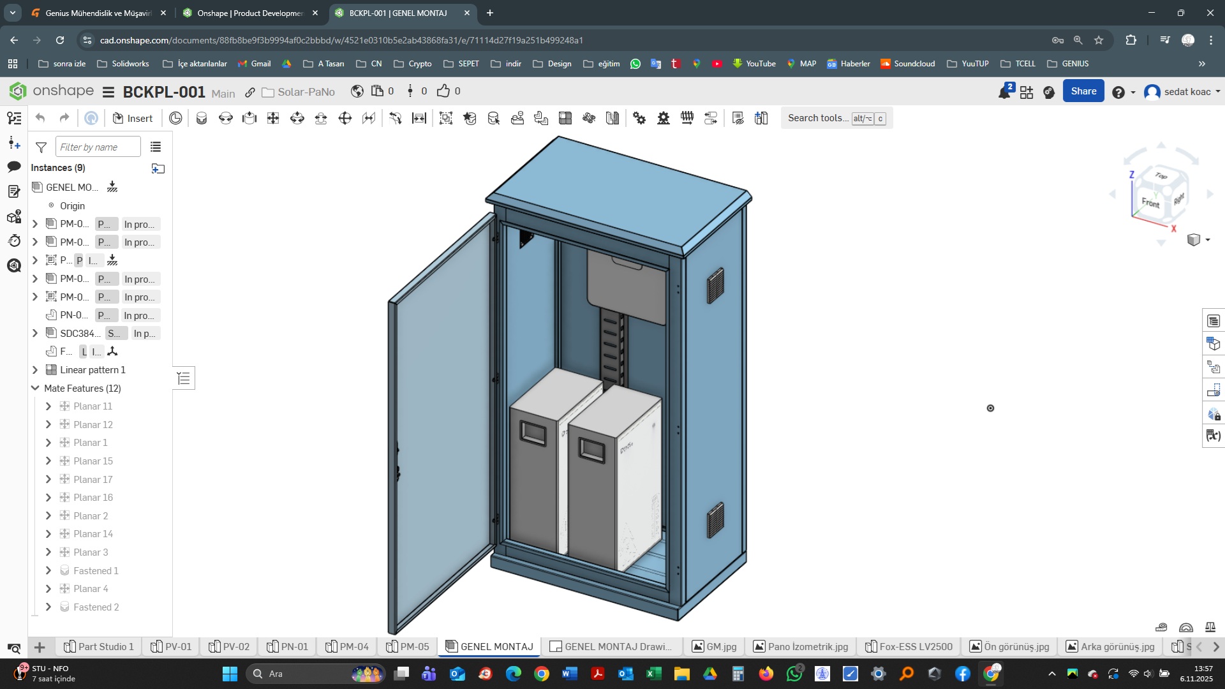Viewport: 1225px width, 689px height.
Task: Click the filter funnel icon
Action: [41, 147]
